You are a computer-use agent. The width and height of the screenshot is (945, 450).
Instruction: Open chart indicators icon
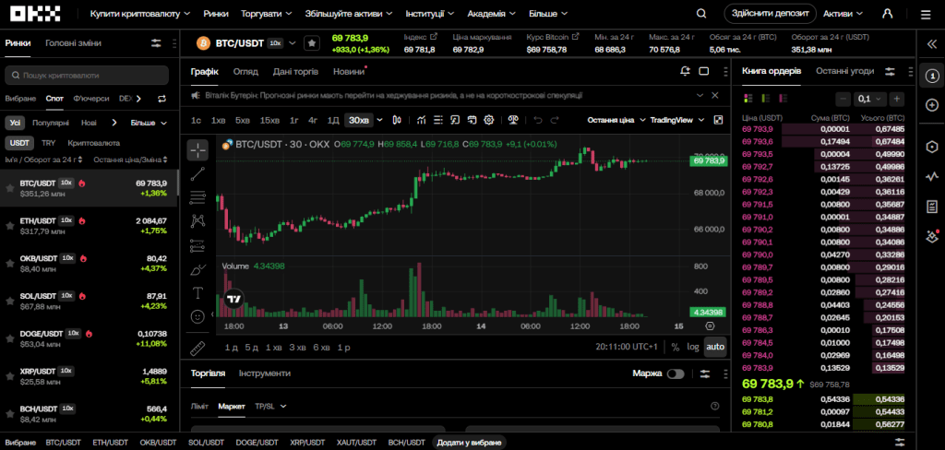[421, 120]
